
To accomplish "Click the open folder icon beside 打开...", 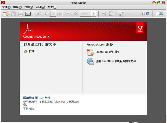I will coord(26,51).
